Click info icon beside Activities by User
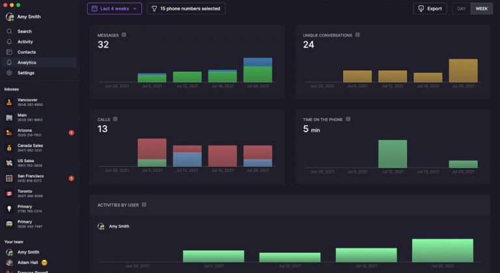 tap(144, 205)
